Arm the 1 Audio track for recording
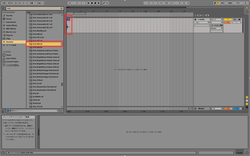This screenshot has height=156, width=250. 239,19
